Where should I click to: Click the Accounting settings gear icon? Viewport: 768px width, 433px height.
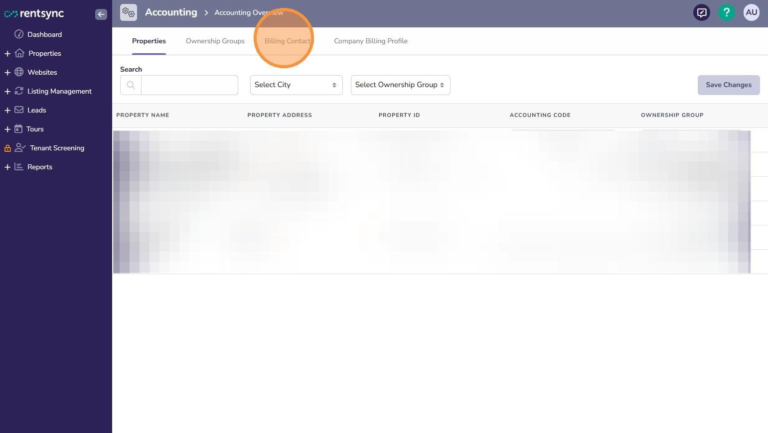(129, 12)
